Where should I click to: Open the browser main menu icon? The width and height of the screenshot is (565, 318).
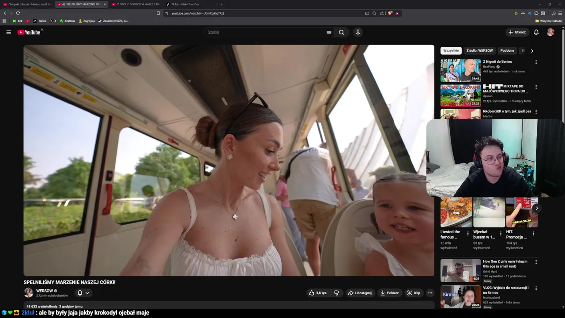[560, 13]
